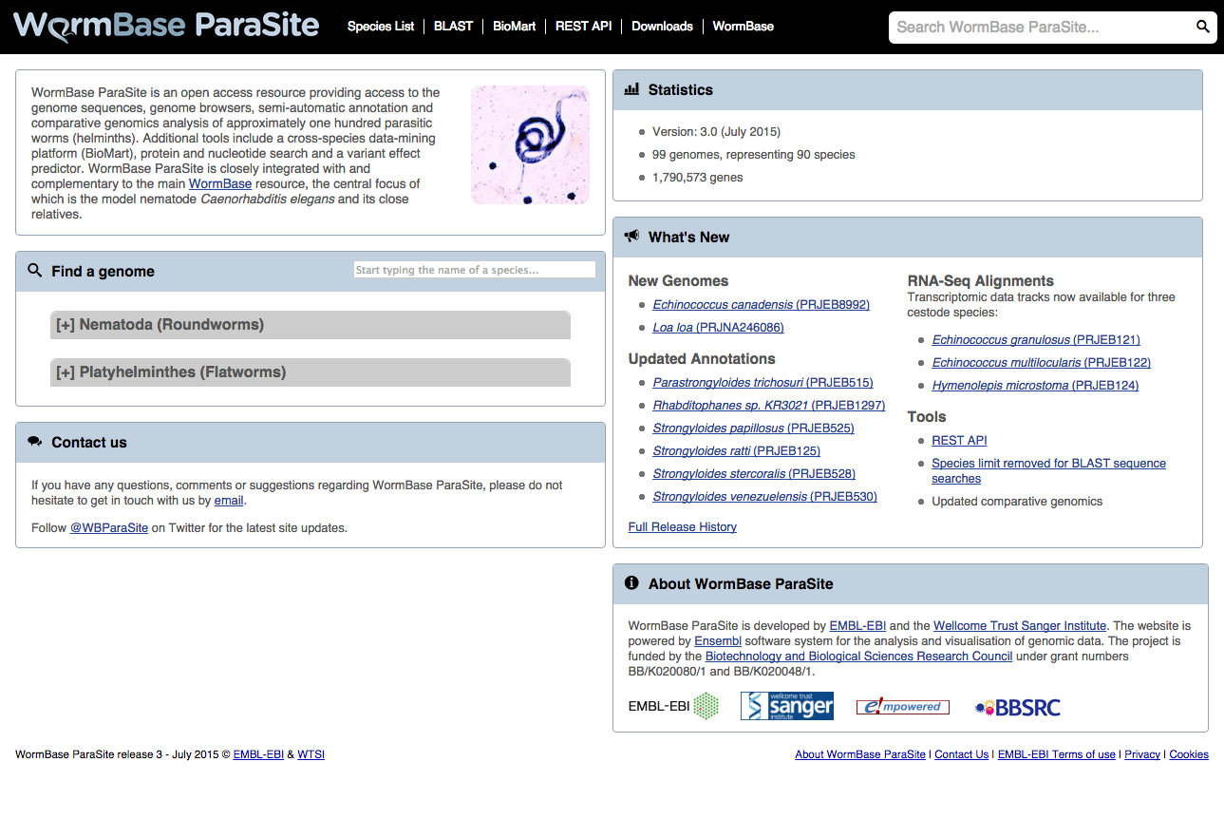
Task: Click the bar chart icon on Statistics panel
Action: [631, 89]
